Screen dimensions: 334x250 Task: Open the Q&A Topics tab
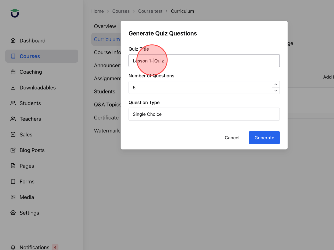point(107,104)
